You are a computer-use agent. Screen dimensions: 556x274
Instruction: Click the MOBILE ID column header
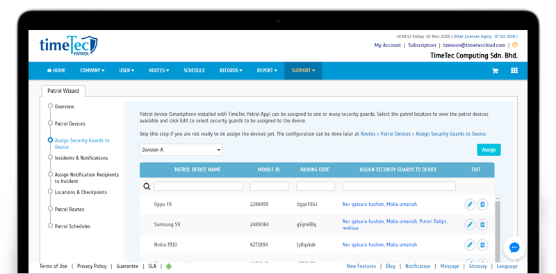click(x=269, y=169)
